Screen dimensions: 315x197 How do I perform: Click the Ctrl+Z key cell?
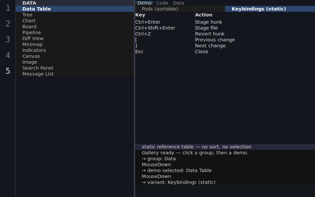pos(165,34)
